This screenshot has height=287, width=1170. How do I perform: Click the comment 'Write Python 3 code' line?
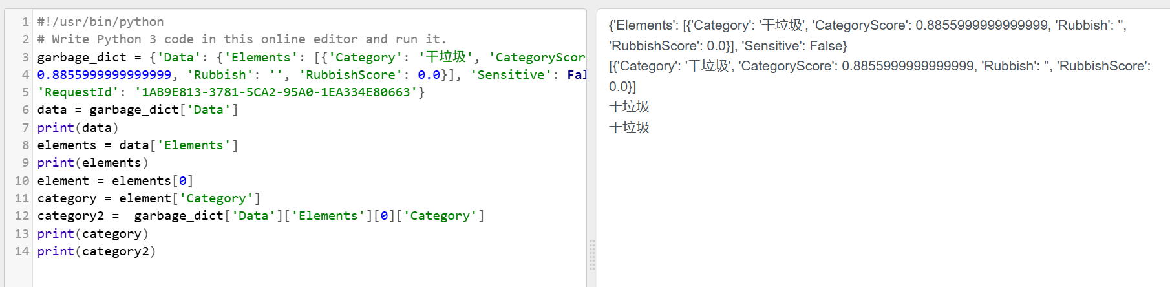pos(242,39)
